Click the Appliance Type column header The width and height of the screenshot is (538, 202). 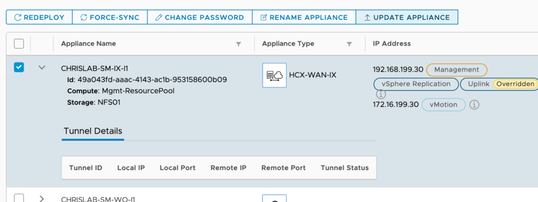[288, 44]
